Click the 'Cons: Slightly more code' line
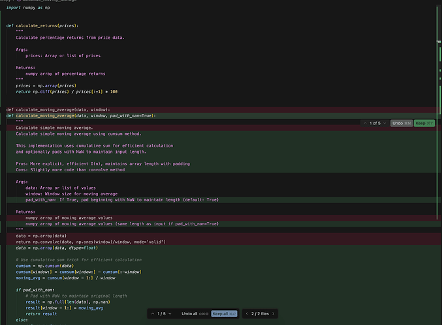Viewport: 442px width, 325px height. coord(71,170)
